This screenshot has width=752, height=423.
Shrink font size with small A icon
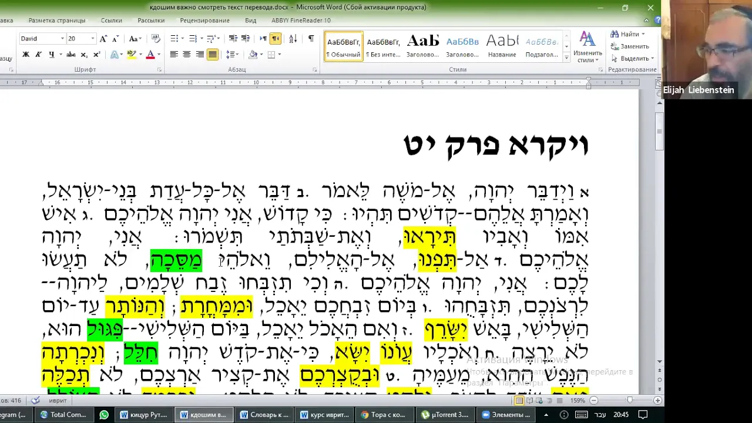(x=115, y=39)
